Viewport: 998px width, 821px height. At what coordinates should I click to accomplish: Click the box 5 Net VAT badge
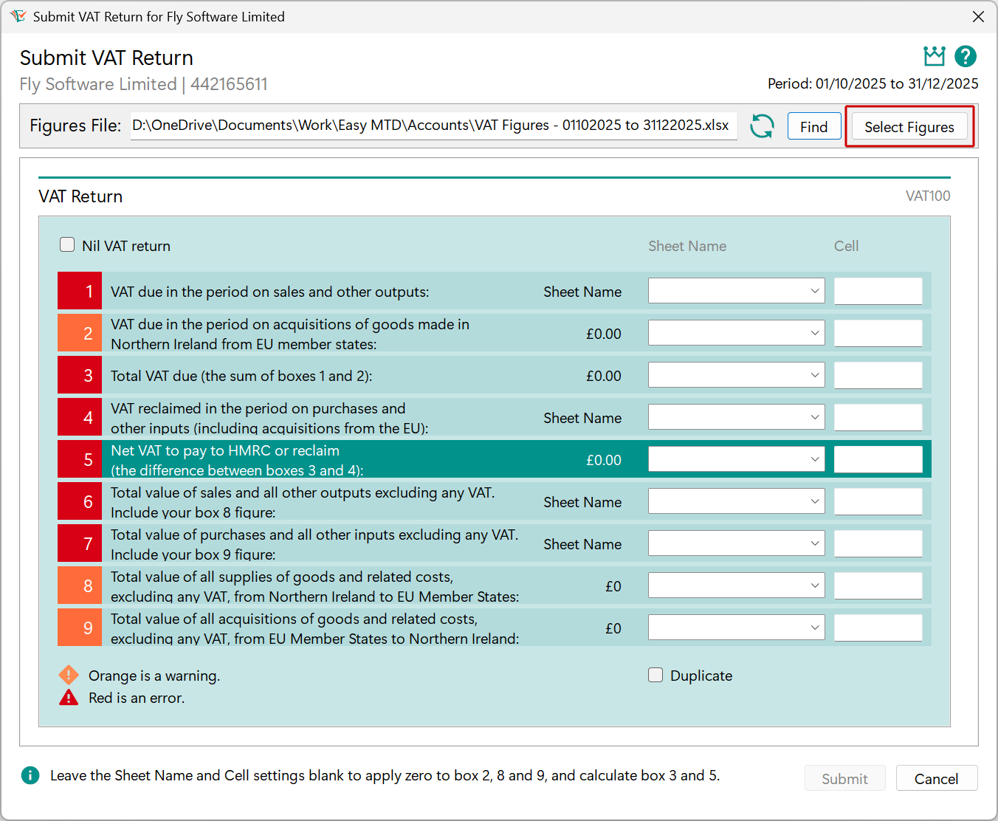79,458
